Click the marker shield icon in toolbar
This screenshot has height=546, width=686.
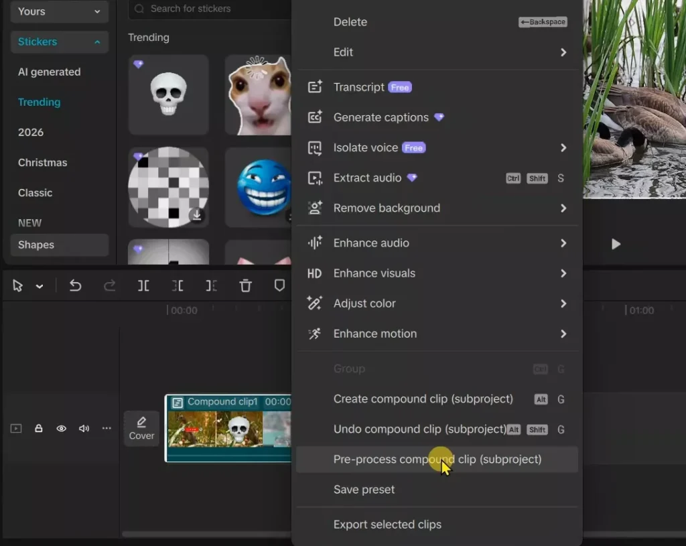(x=279, y=286)
